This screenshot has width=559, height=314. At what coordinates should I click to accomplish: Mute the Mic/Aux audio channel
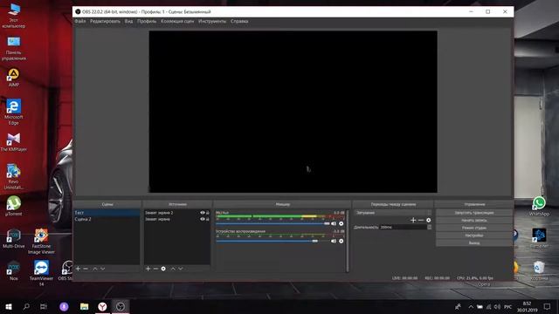click(x=334, y=223)
